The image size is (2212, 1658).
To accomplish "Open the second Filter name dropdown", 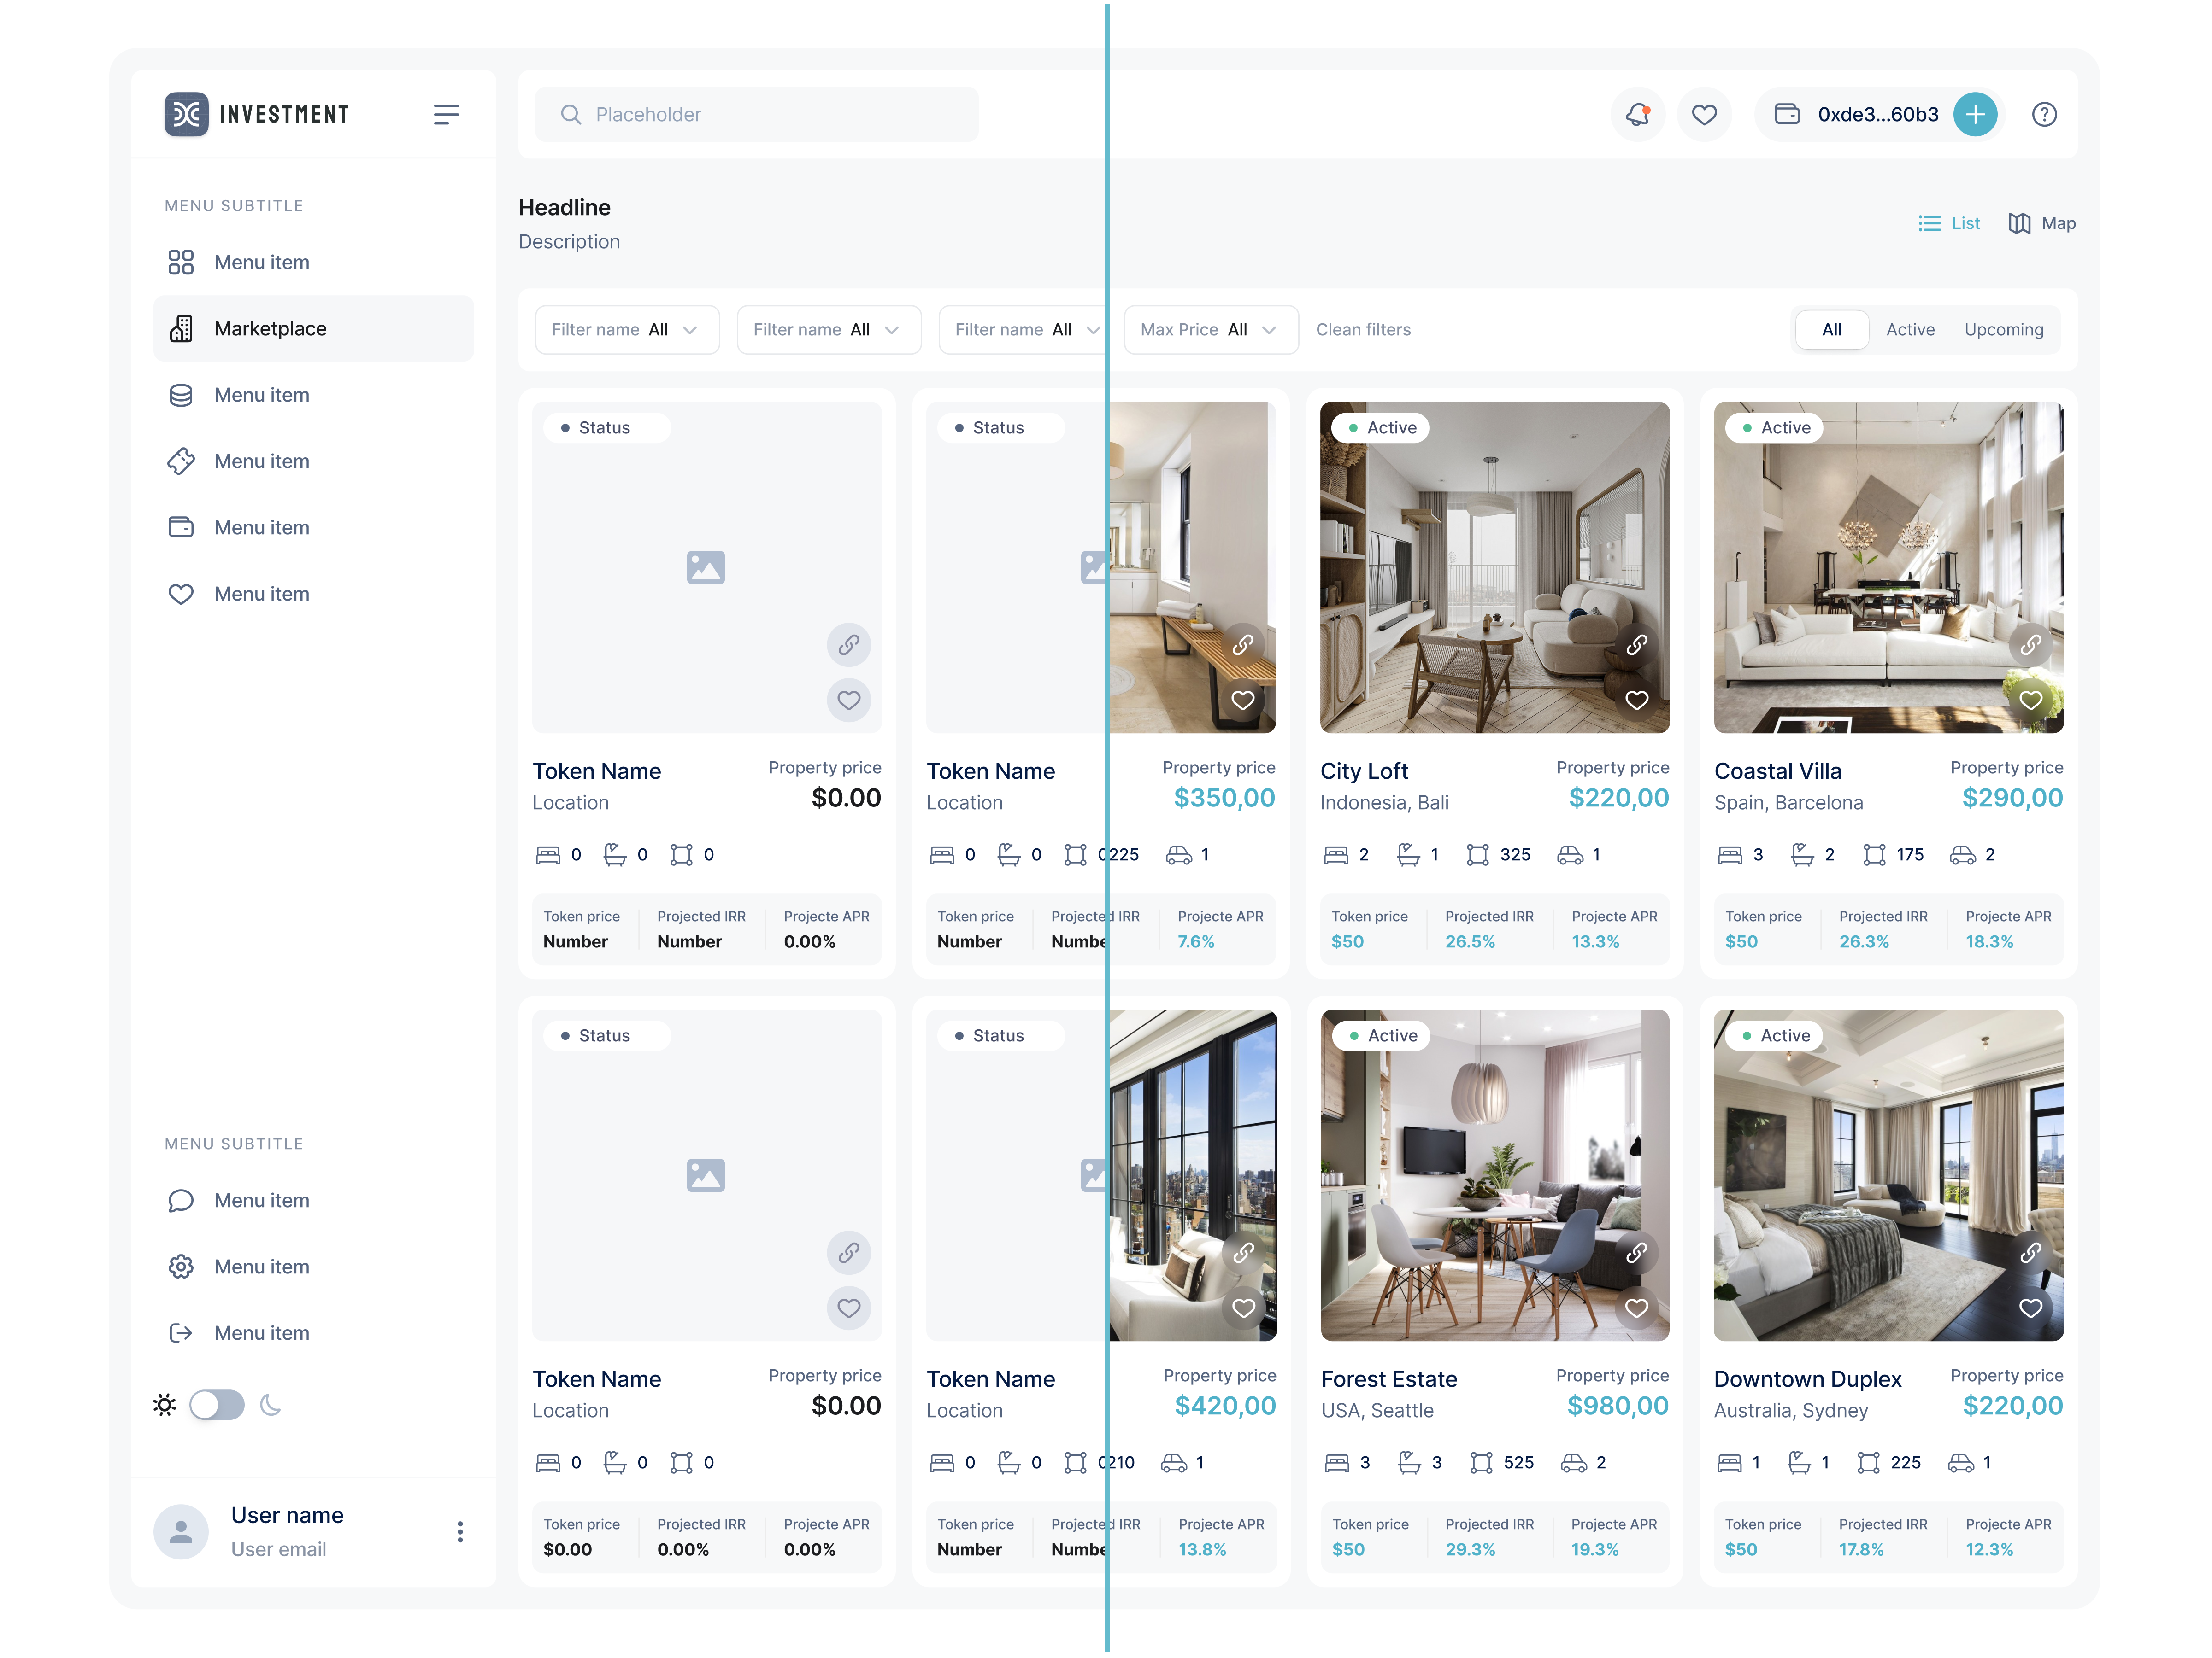I will (828, 329).
